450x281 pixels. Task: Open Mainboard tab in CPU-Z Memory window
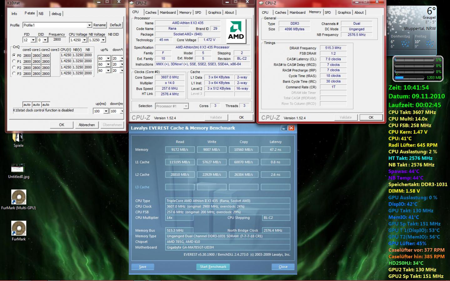click(297, 13)
